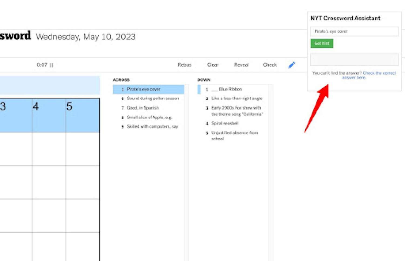Click the ACROSS heading
This screenshot has height=270, width=405.
[x=121, y=80]
